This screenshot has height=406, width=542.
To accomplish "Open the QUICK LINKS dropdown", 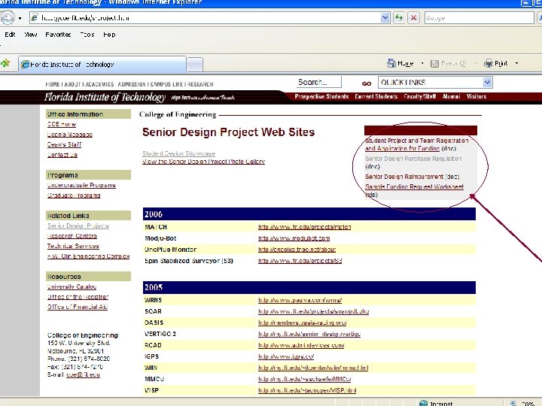I will tap(435, 83).
